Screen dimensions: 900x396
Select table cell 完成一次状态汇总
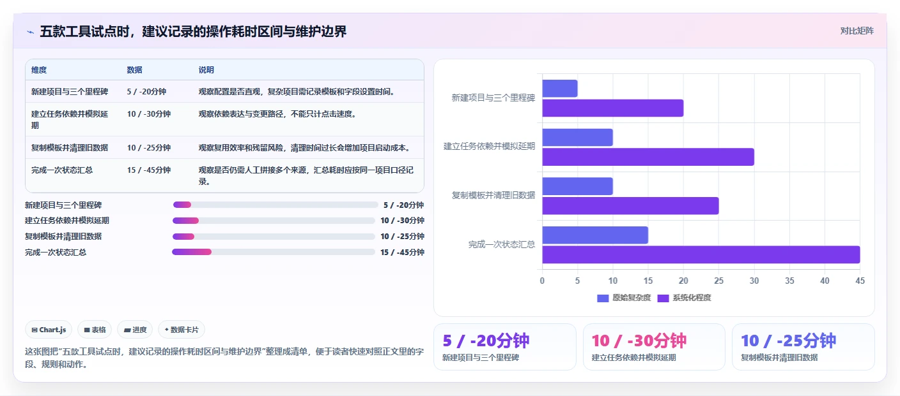click(62, 170)
